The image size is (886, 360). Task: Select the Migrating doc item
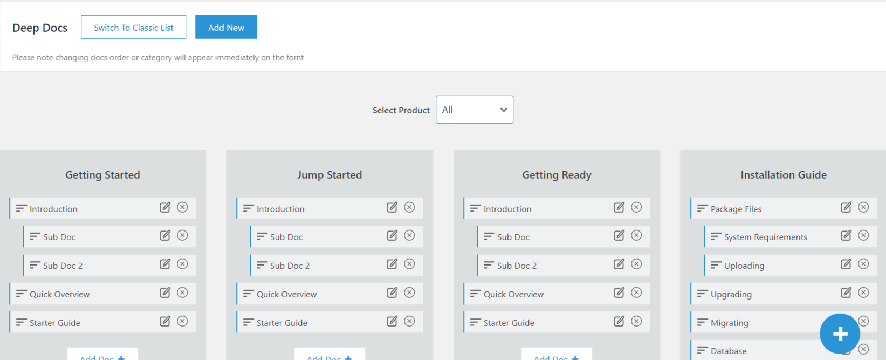(729, 323)
